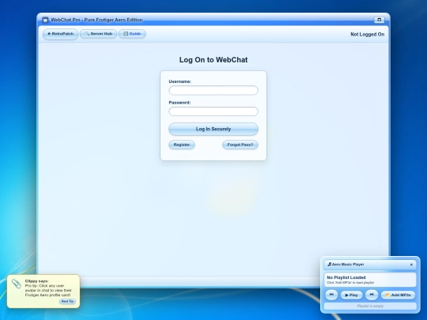
Task: Skip to previous track in music player
Action: [x=331, y=295]
